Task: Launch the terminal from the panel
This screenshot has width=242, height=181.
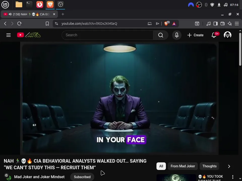Action: 29,5
